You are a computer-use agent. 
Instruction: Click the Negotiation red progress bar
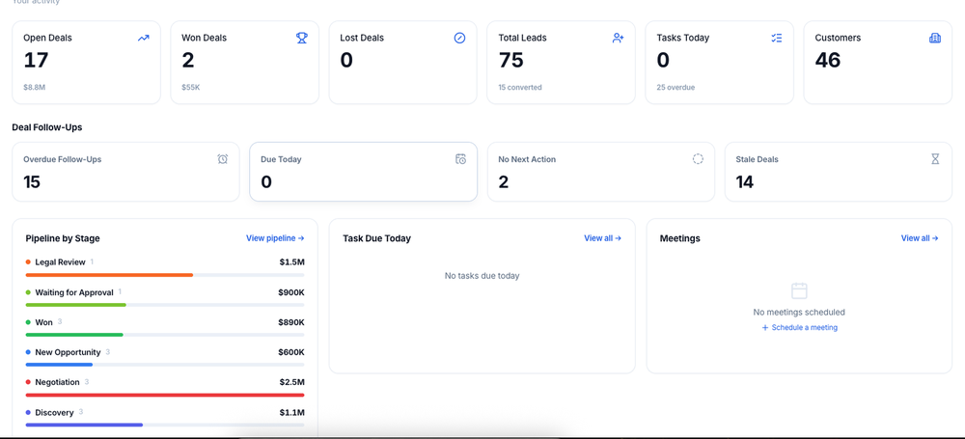pos(165,396)
